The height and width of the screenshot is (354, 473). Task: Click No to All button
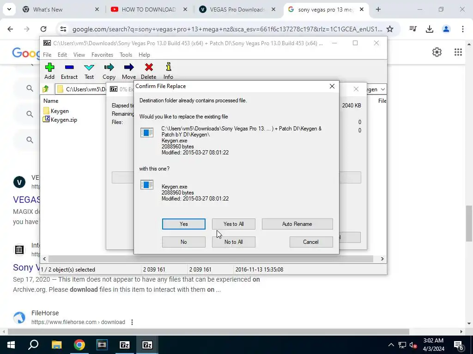(x=233, y=242)
